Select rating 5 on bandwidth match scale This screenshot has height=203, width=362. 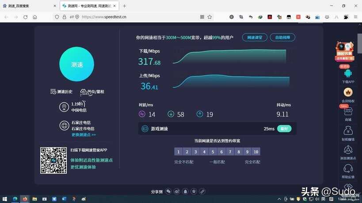[213, 152]
